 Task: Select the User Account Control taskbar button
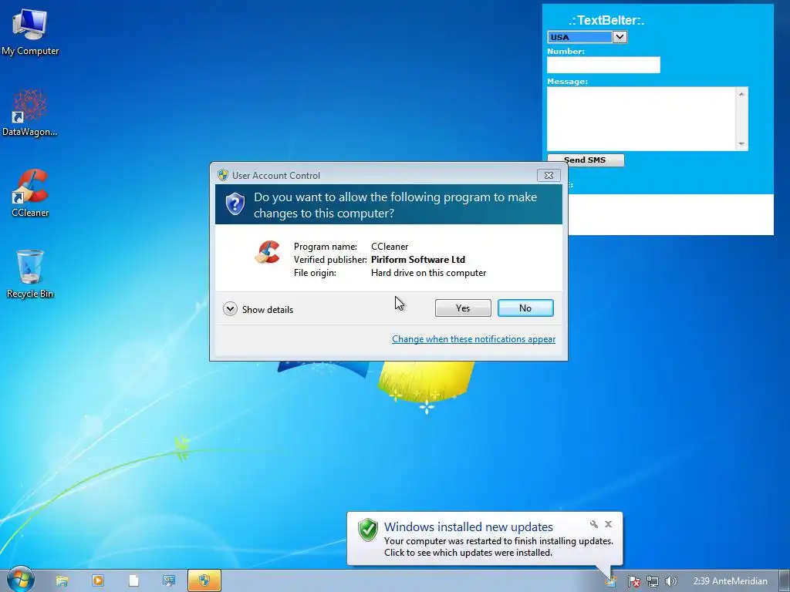(x=204, y=580)
